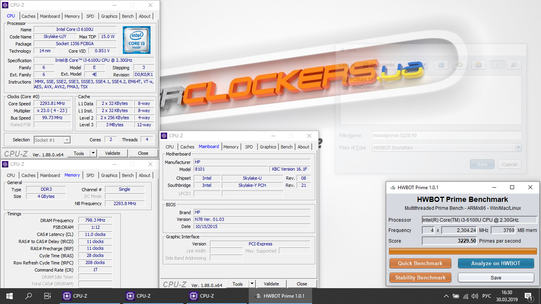Click Validate in Mainboard CPU-Z window
Screen dimensions: 541x304
pos(271,284)
